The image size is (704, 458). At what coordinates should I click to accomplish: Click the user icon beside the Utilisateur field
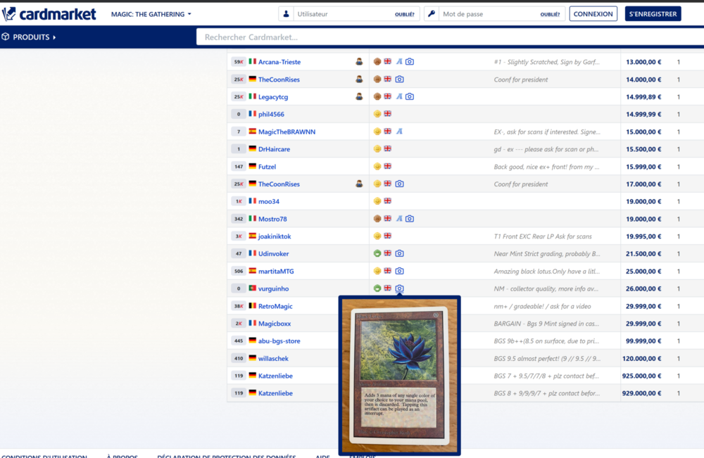[287, 13]
